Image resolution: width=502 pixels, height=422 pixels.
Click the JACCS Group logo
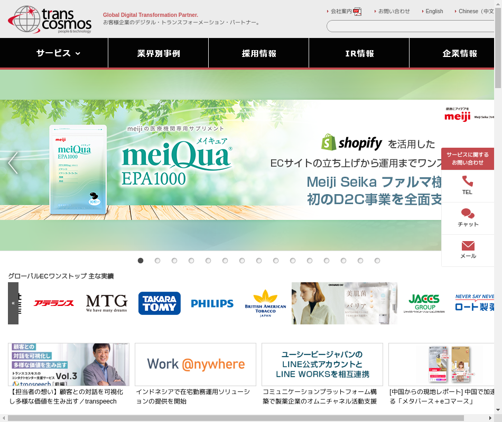pos(424,303)
